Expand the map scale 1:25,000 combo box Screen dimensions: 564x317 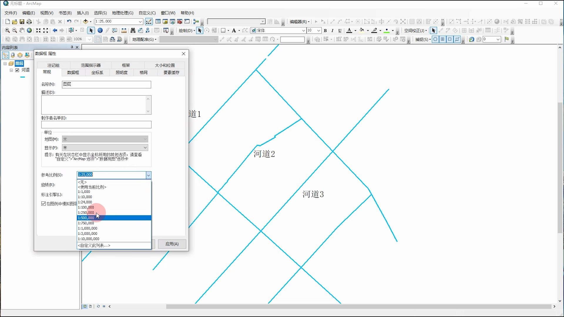(x=140, y=21)
